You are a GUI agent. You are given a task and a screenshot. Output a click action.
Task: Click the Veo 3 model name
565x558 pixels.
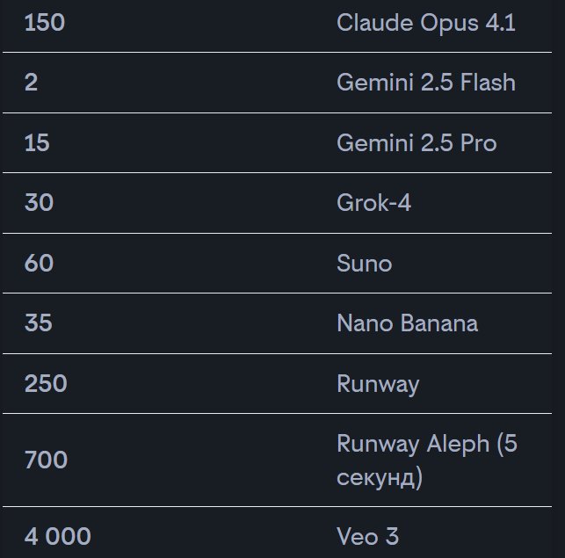(x=367, y=535)
